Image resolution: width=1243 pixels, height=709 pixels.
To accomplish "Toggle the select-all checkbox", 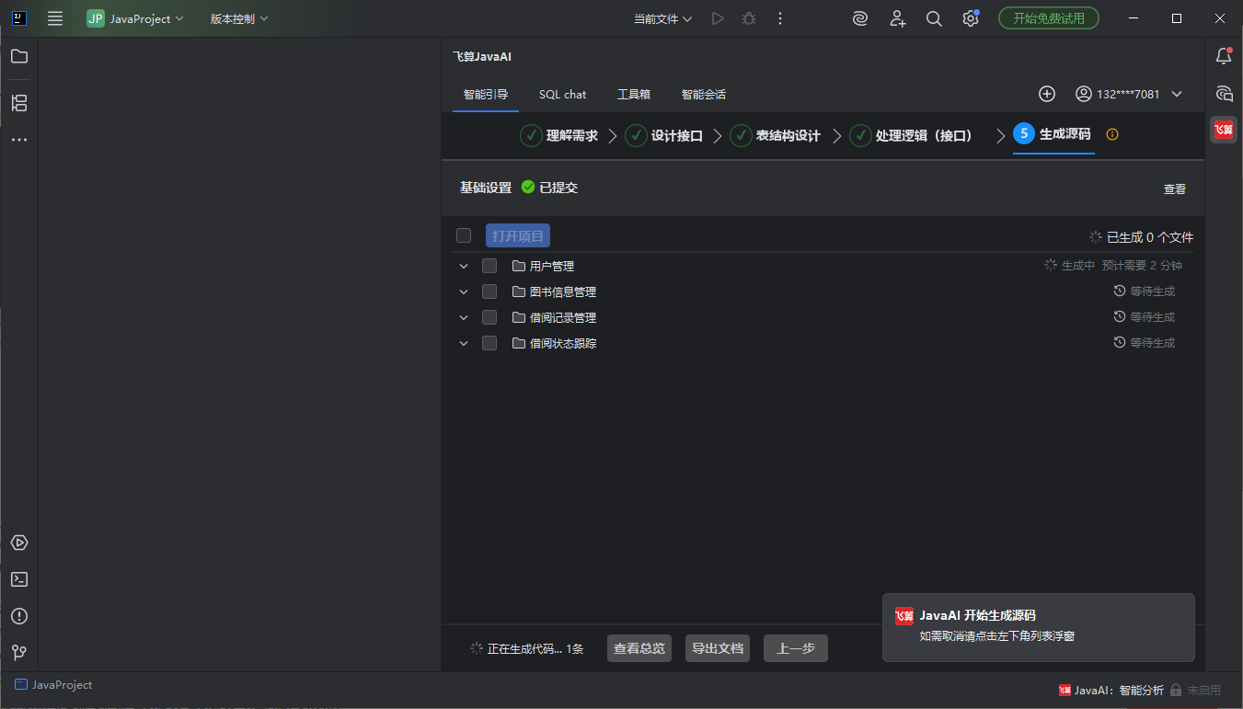I will (464, 235).
